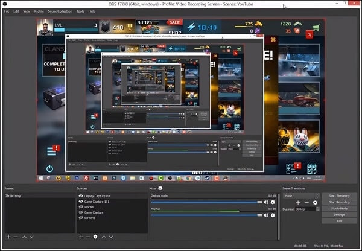The width and height of the screenshot is (362, 251).
Task: Move the scene down in Scenes list
Action: [x=31, y=237]
